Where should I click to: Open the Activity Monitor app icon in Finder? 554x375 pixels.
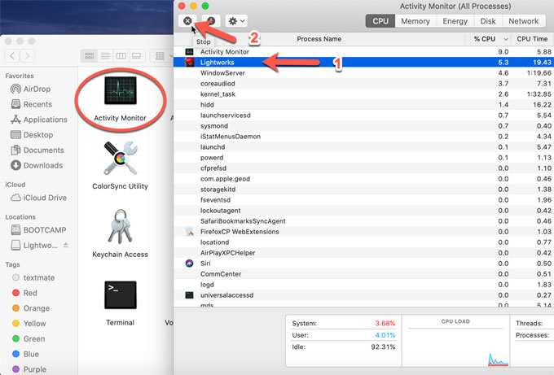120,96
